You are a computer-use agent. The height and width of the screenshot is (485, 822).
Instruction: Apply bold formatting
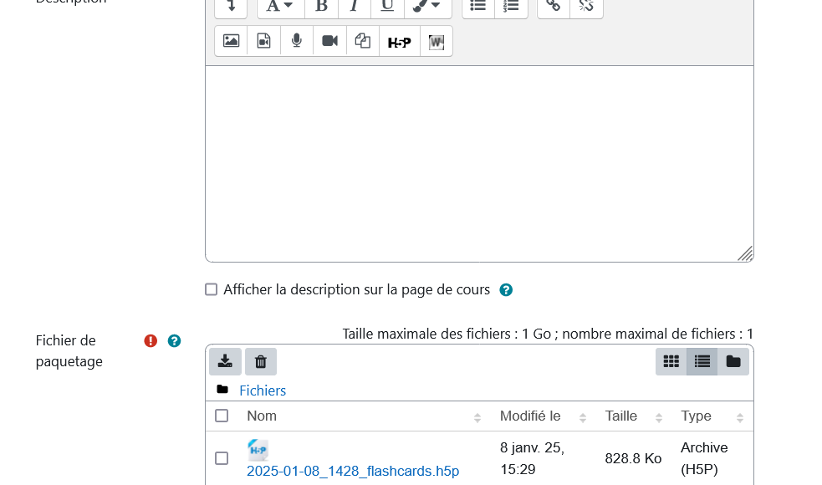click(x=321, y=7)
